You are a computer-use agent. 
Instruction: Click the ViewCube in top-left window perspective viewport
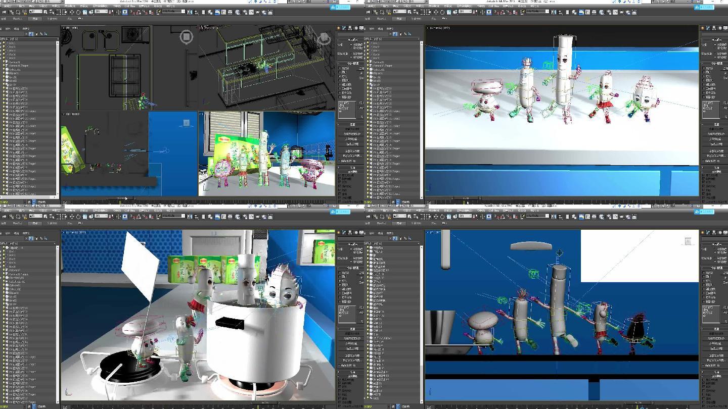tap(324, 38)
